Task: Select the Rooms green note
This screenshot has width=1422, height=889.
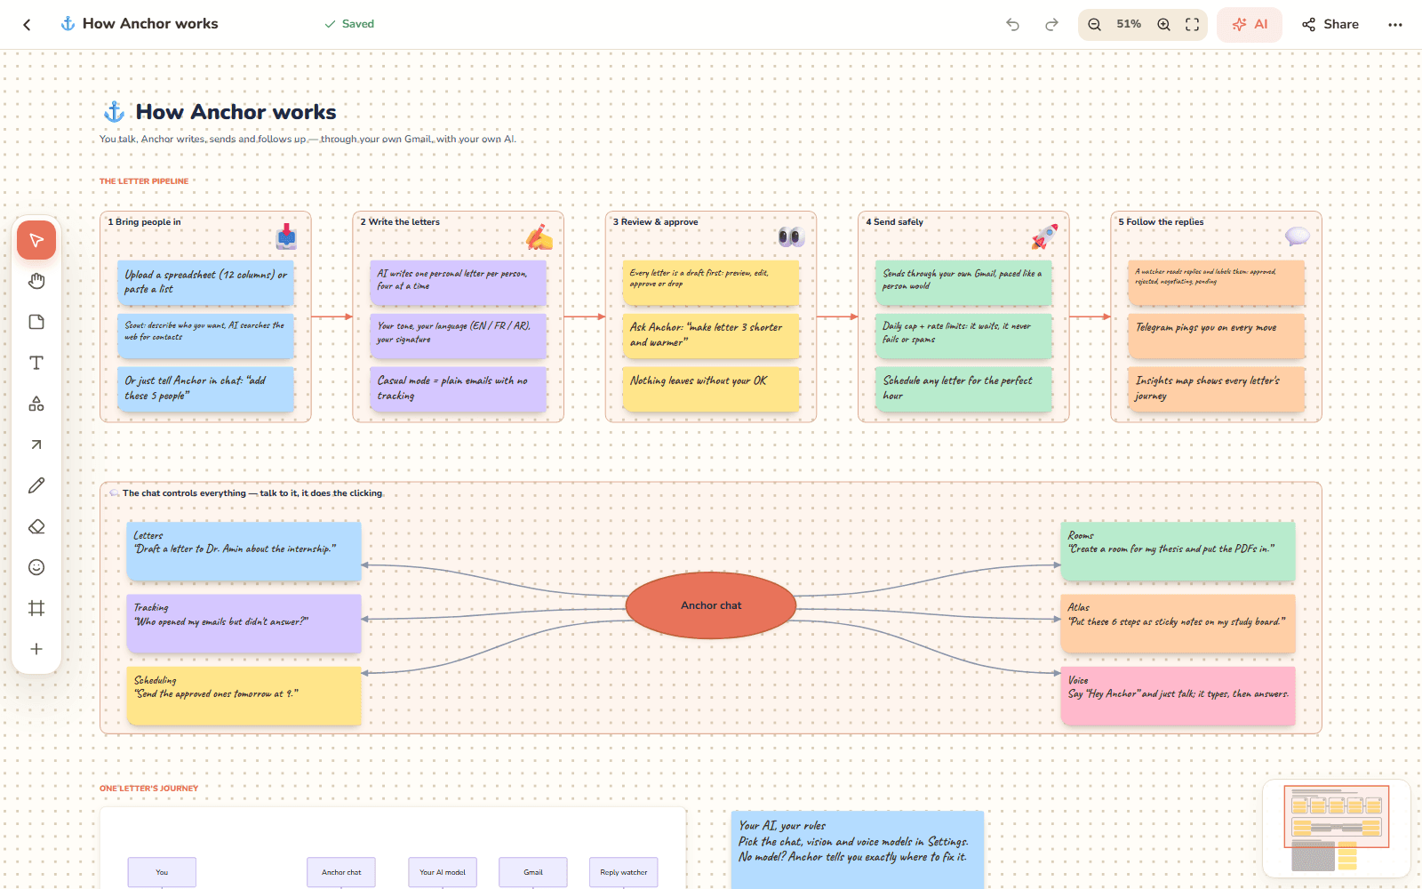Action: coord(1178,551)
